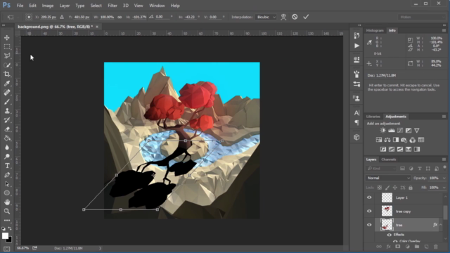The image size is (450, 253).
Task: Select the Eyedropper tool in toolbox
Action: [7, 84]
